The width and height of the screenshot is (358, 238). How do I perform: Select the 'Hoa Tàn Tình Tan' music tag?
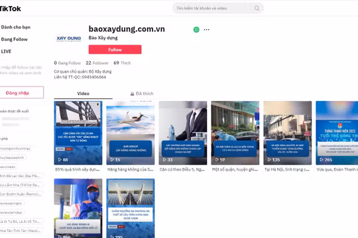(x=21, y=231)
